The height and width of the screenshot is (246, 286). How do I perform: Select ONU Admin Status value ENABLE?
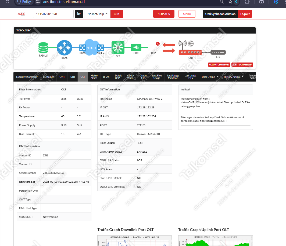142,152
